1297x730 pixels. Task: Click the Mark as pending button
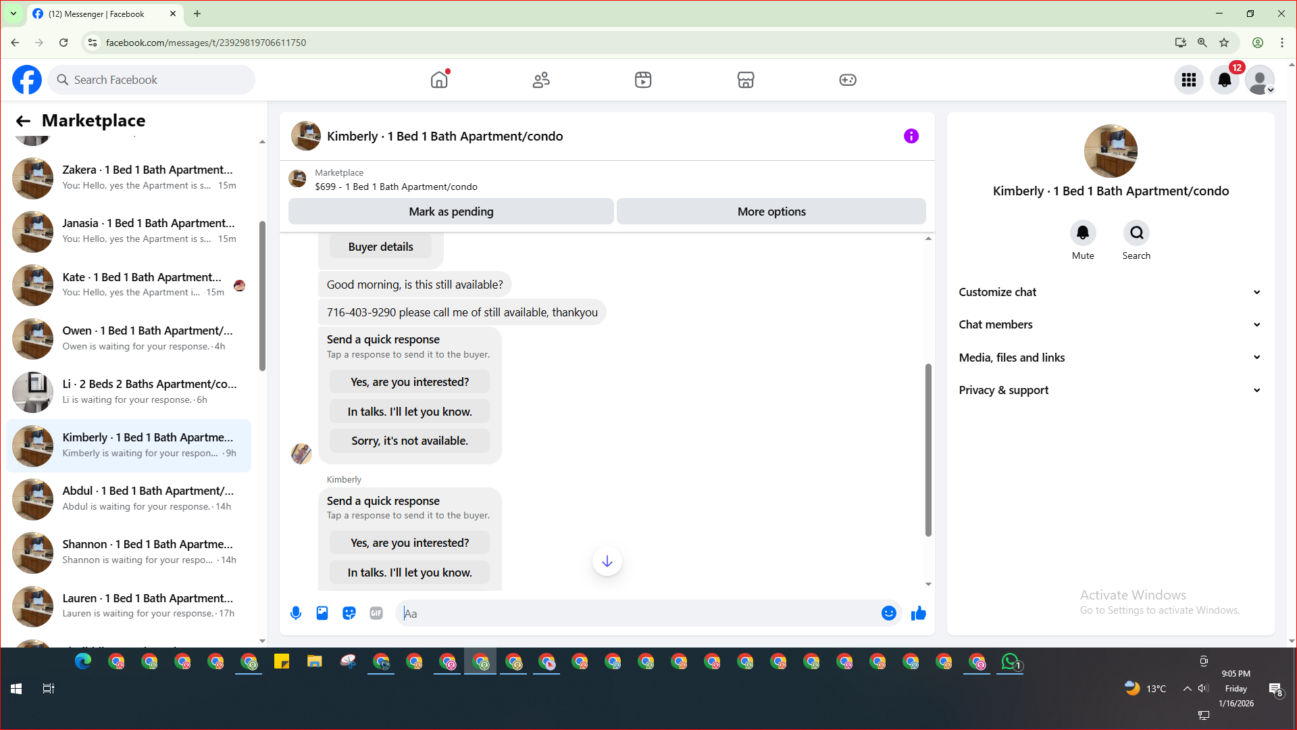click(x=451, y=212)
